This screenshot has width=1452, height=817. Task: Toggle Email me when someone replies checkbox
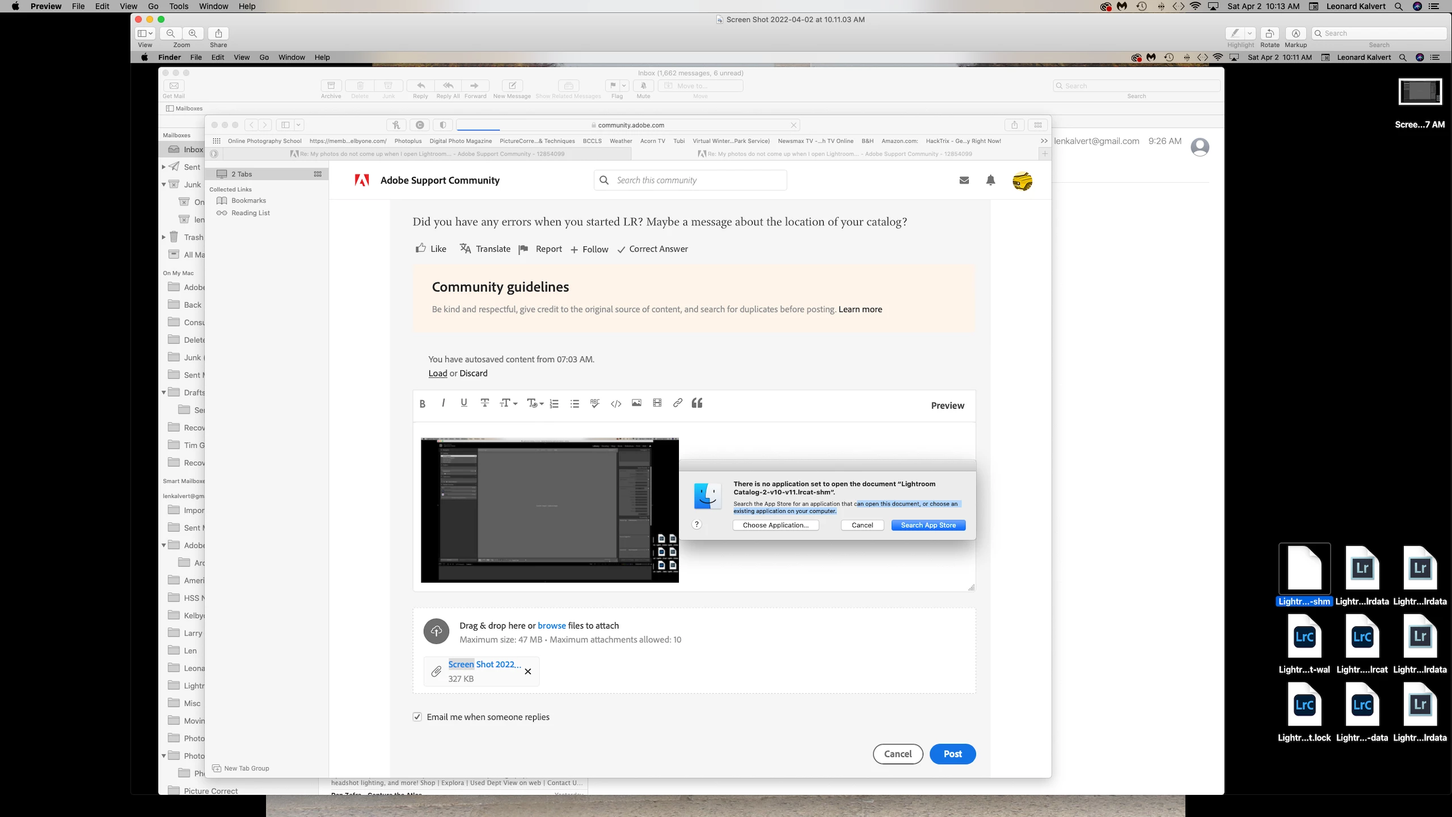coord(417,717)
